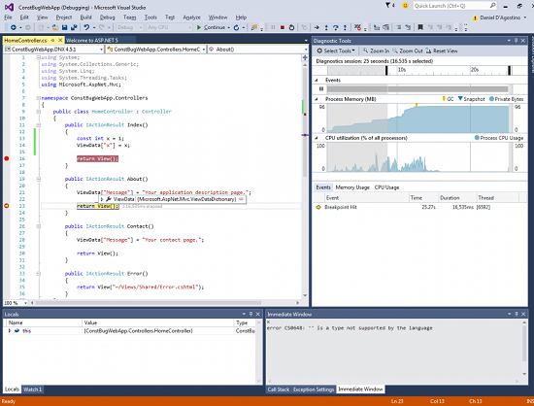534x406 pixels.
Task: Open the Debug menu
Action: (107, 17)
